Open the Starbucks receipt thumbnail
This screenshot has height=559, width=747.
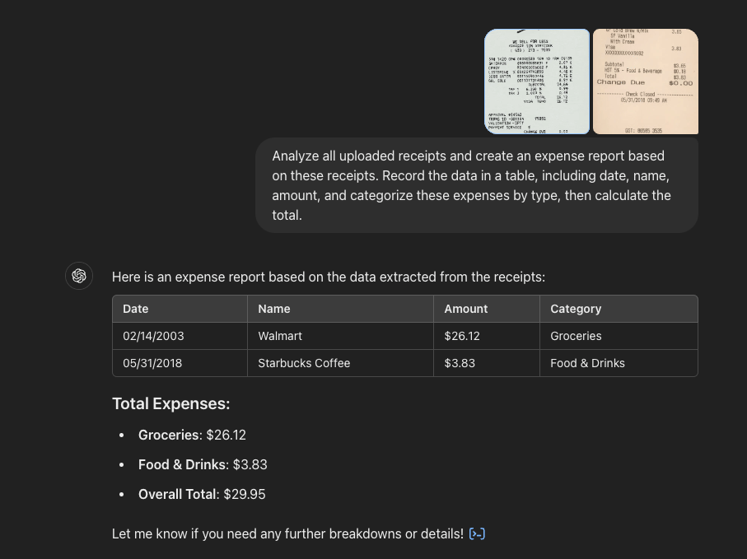point(646,82)
